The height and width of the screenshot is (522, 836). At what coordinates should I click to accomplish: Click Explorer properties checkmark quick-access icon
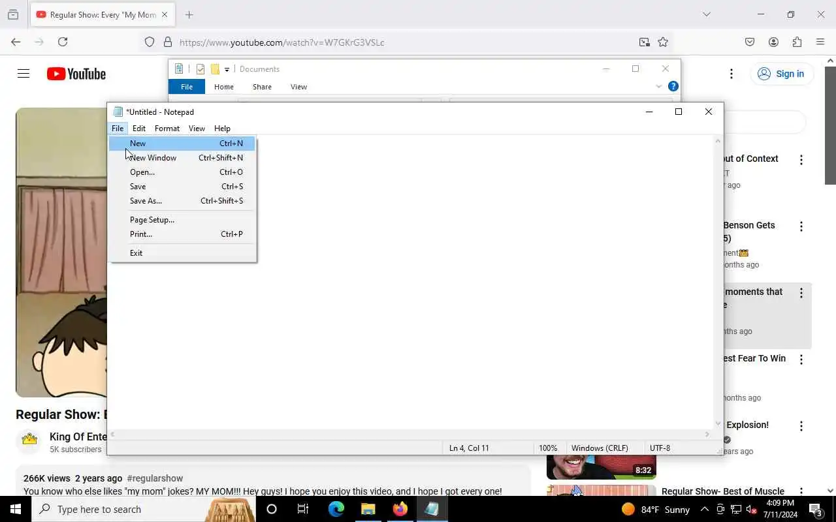click(201, 69)
